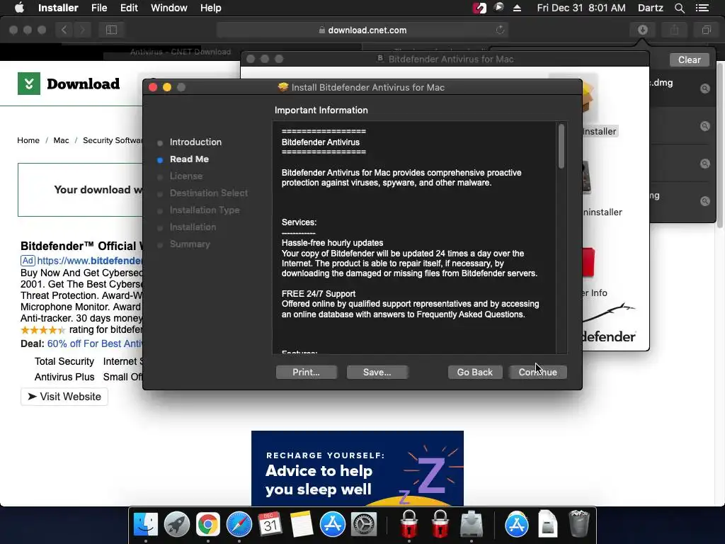
Task: Click the Print... button
Action: click(306, 372)
